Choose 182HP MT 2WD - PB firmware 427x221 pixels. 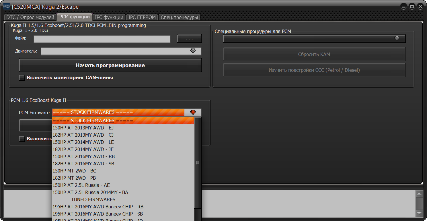74,178
